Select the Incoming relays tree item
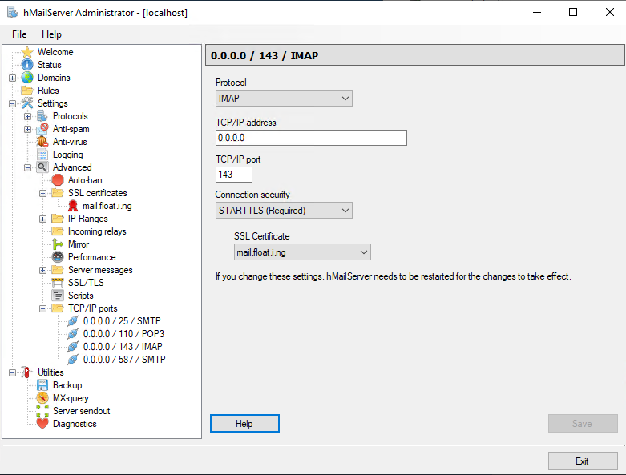This screenshot has width=626, height=475. click(97, 231)
